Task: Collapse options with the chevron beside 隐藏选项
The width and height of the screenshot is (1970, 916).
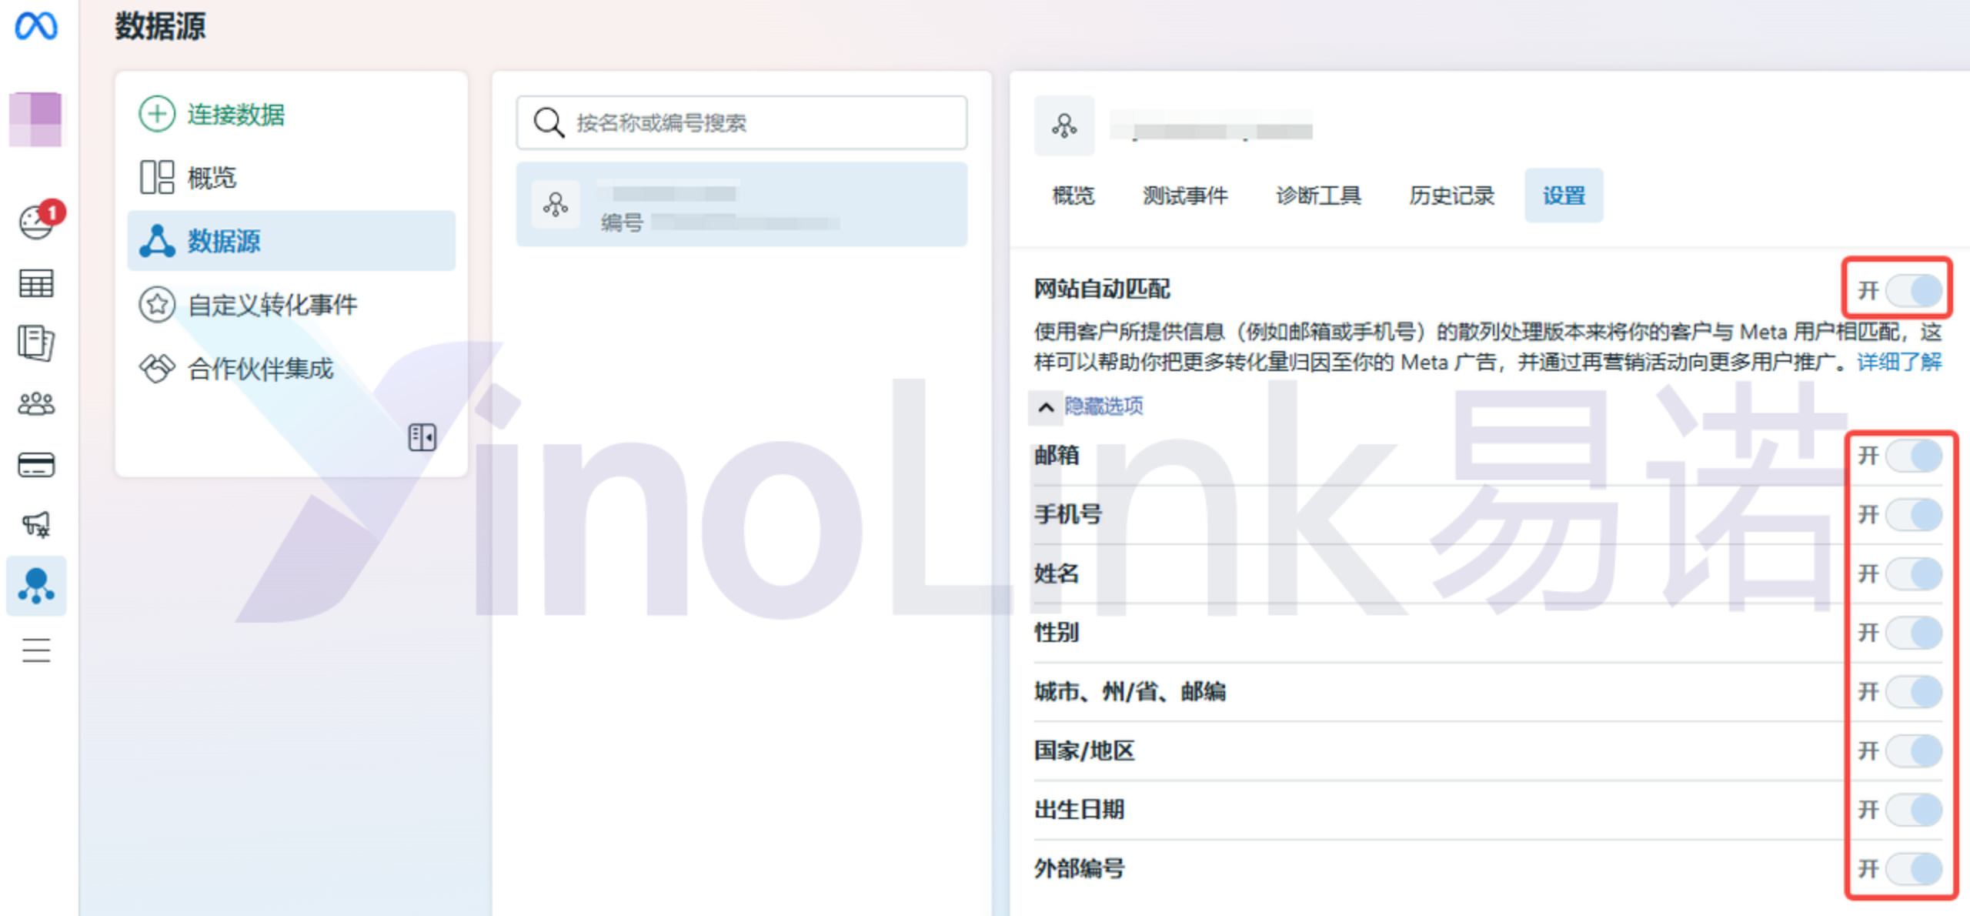Action: tap(1046, 406)
